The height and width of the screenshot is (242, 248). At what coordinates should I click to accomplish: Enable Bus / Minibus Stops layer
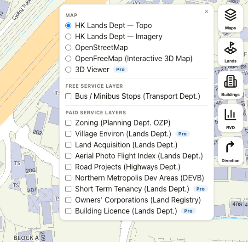68,96
